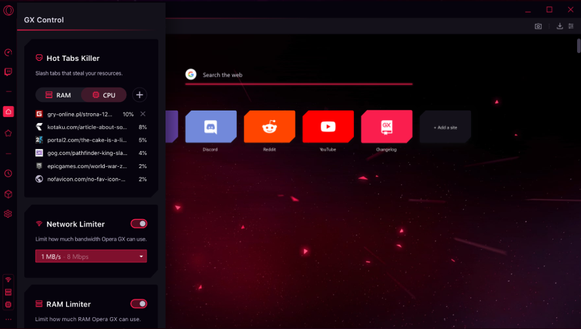Select kotaku.com/article-about-so... tab row
The width and height of the screenshot is (581, 329).
[91, 127]
